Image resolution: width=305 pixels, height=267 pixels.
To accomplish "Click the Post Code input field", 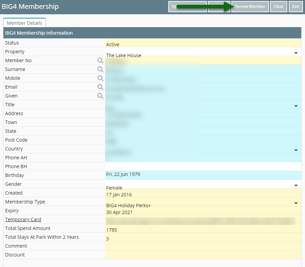I will pyautogui.click(x=203, y=140).
